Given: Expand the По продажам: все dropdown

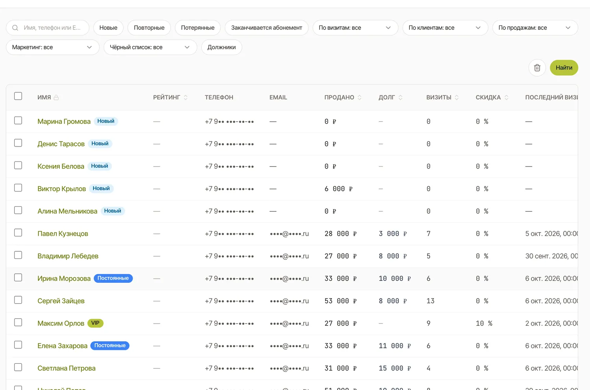Looking at the screenshot, I should pos(535,28).
